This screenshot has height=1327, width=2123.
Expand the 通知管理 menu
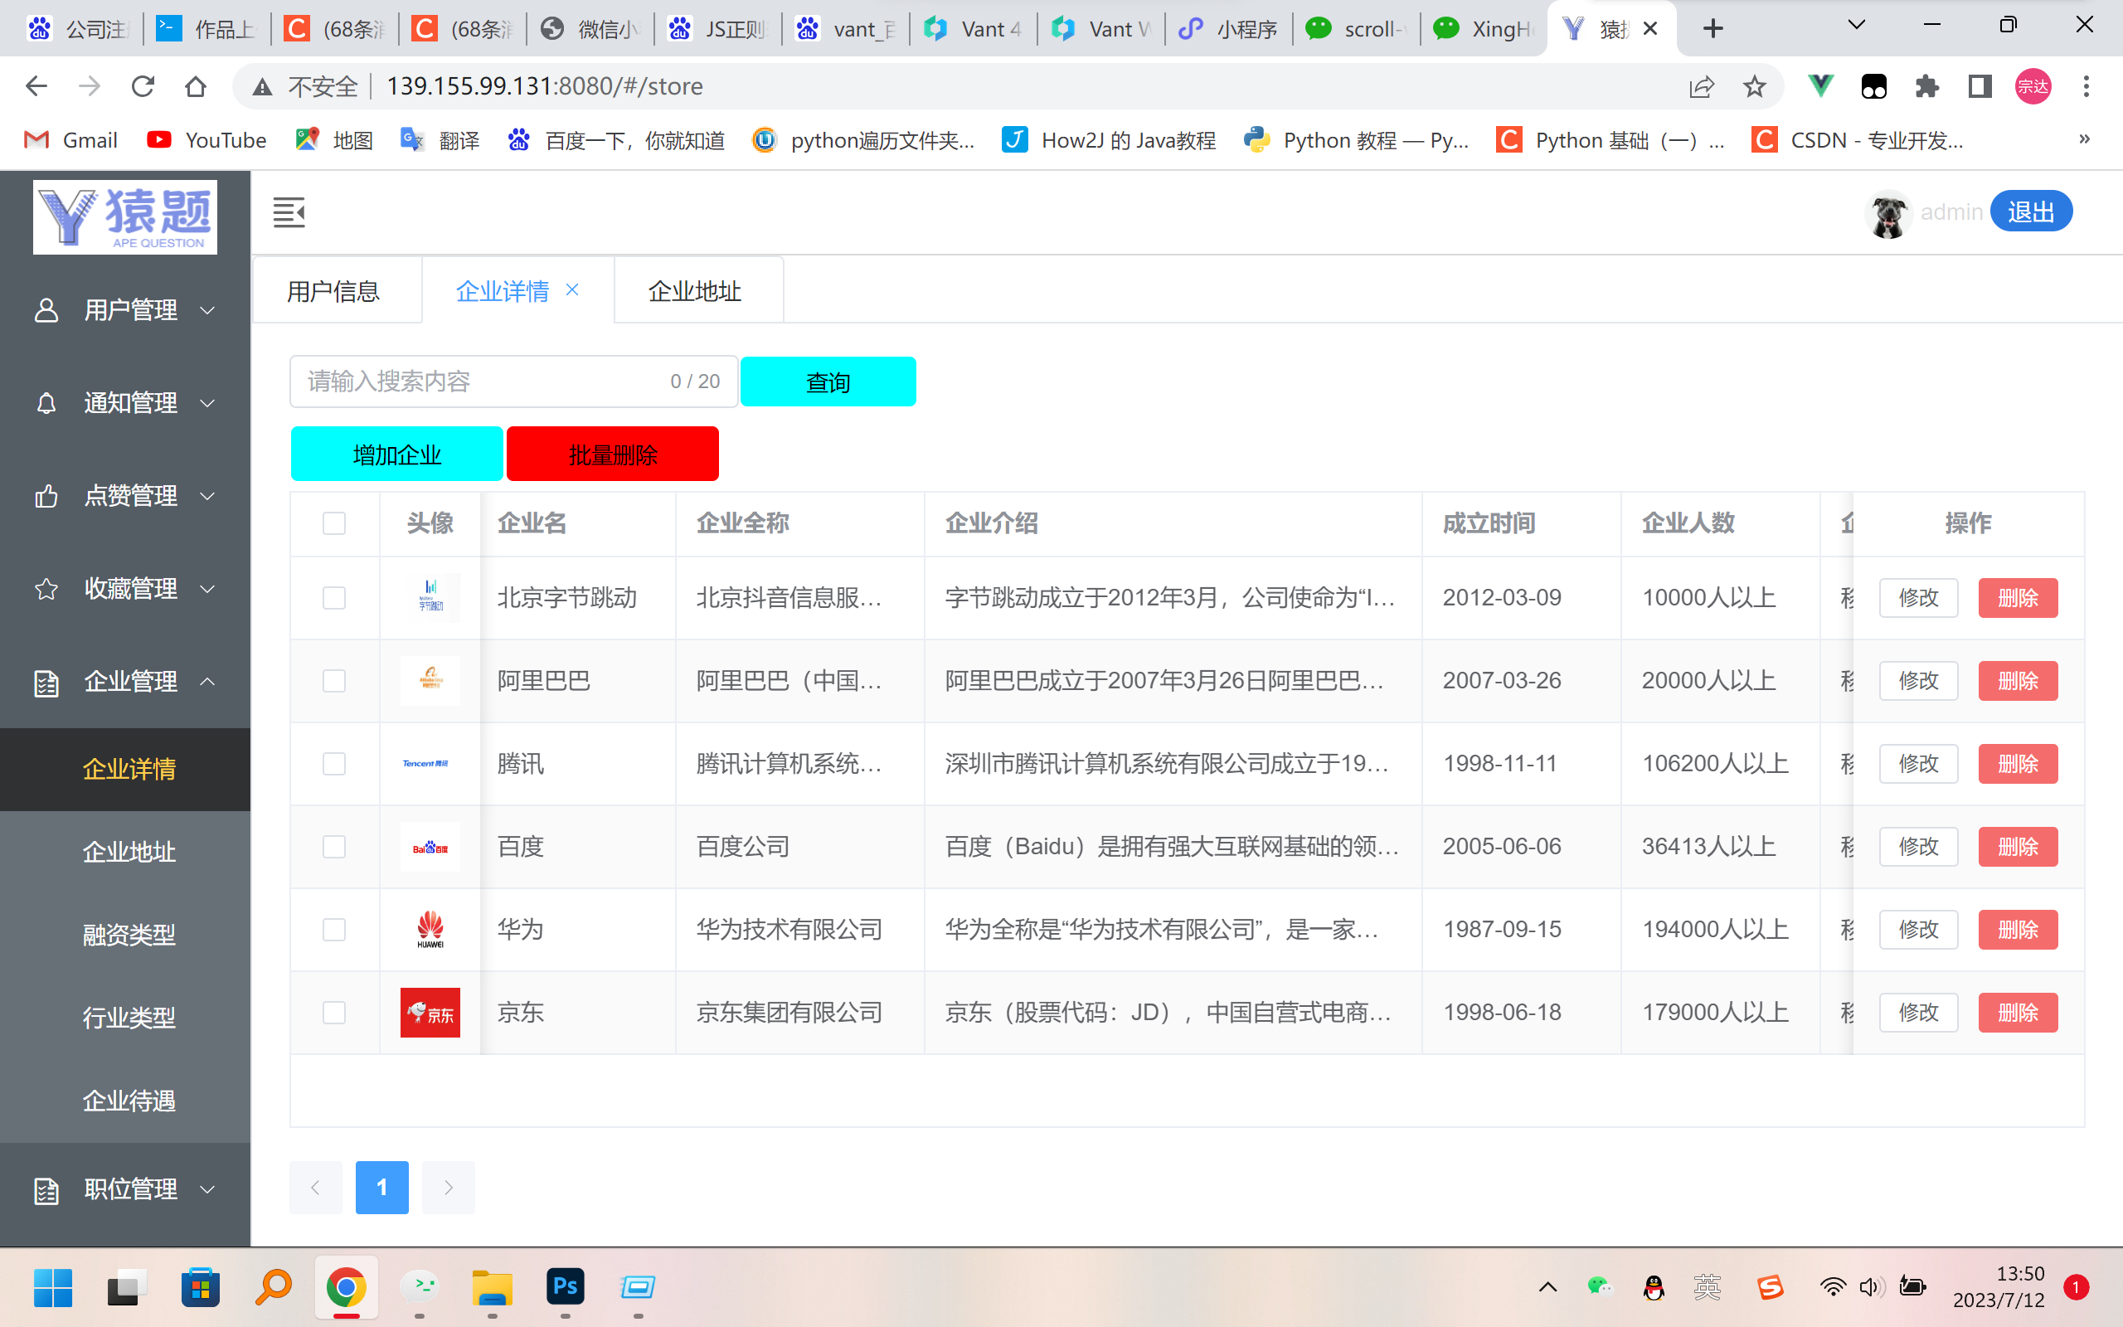pos(125,403)
